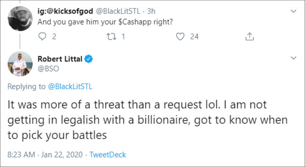305x167 pixels.
Task: Expand options chevron on Robert Littal's tweet
Action: point(293,58)
